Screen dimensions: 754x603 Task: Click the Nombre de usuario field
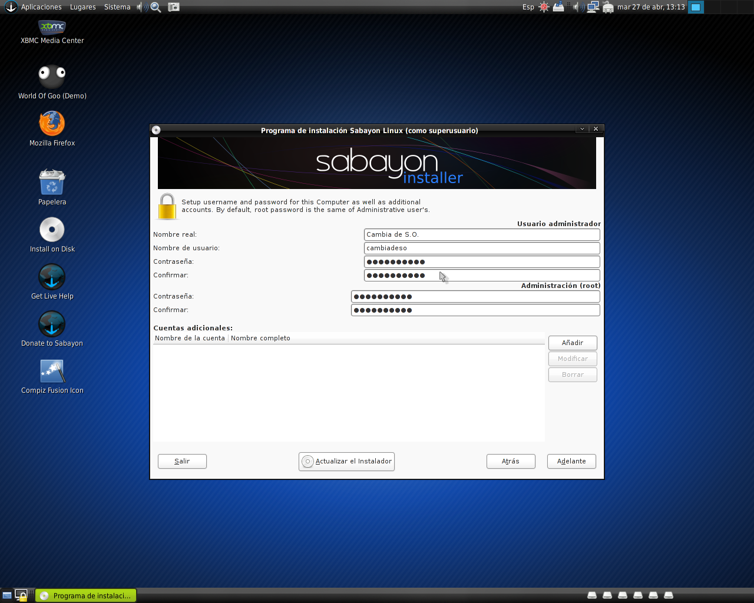[x=482, y=248]
